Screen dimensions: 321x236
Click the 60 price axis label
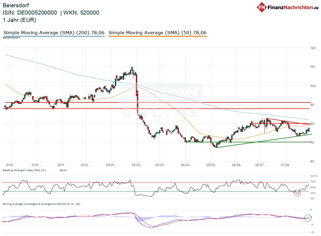coord(313,161)
